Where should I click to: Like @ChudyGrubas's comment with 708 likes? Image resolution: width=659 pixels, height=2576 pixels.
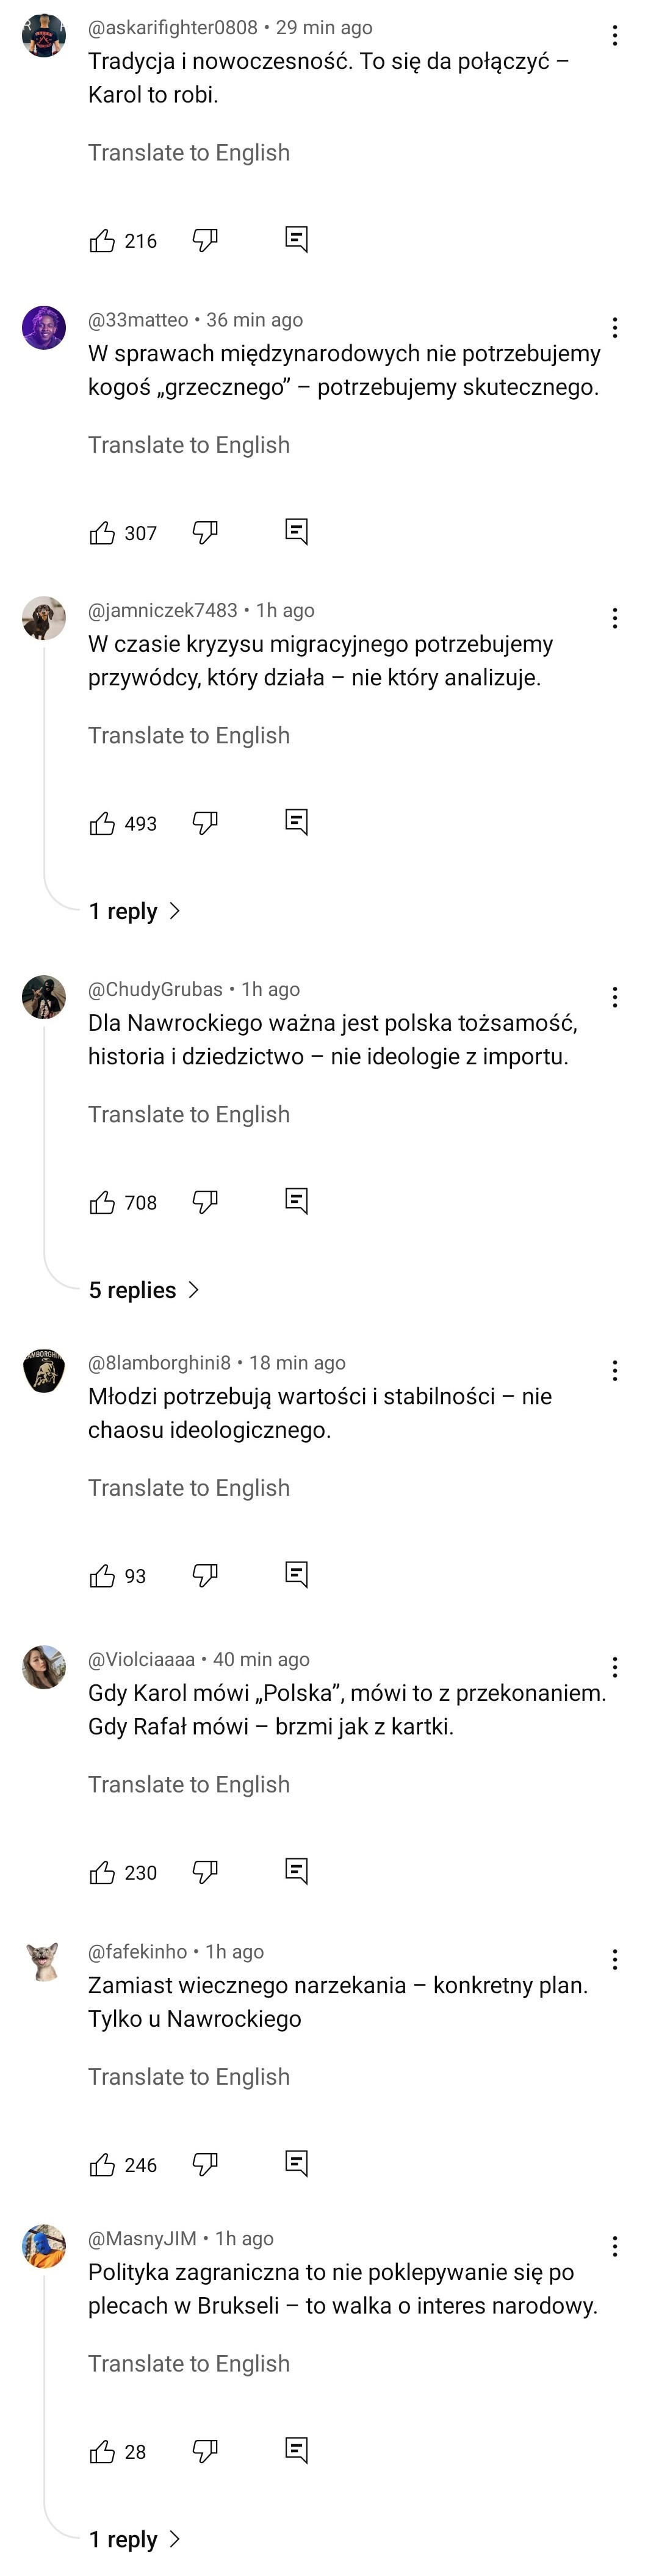tap(102, 1202)
